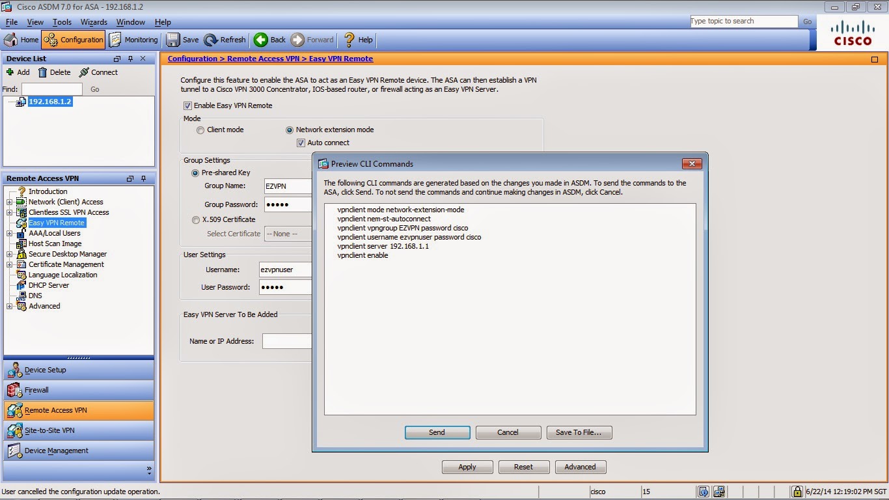The width and height of the screenshot is (889, 500).
Task: Click the Save To File... button
Action: point(579,432)
